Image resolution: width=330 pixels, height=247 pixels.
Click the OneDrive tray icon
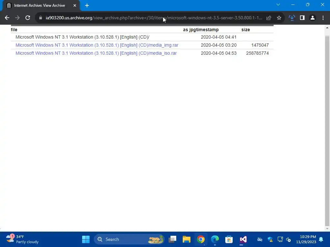click(x=260, y=239)
